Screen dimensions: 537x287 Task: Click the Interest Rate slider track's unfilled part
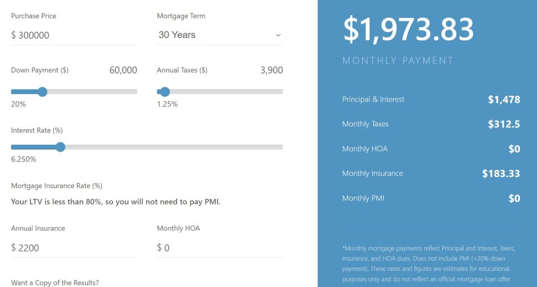[174, 147]
